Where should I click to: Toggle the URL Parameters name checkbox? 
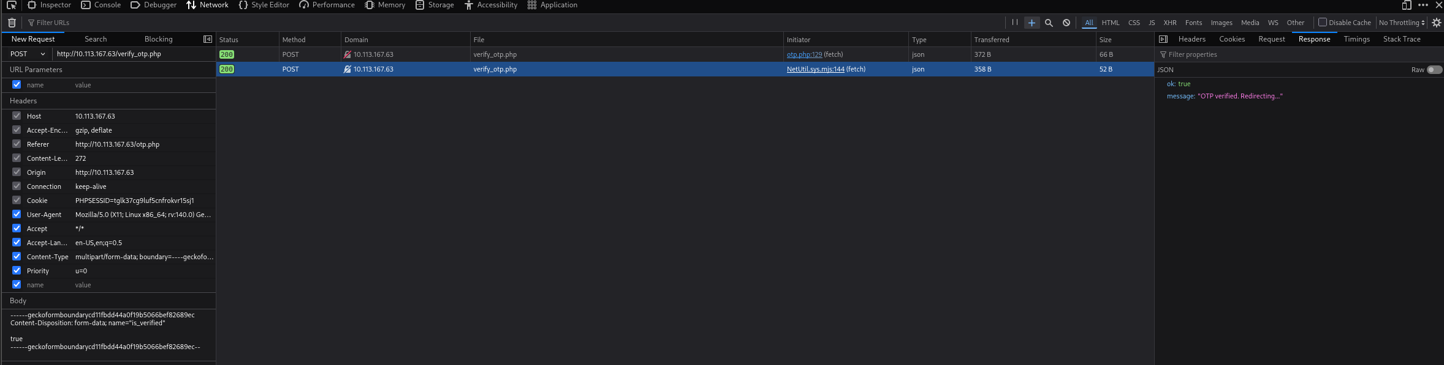pos(17,84)
